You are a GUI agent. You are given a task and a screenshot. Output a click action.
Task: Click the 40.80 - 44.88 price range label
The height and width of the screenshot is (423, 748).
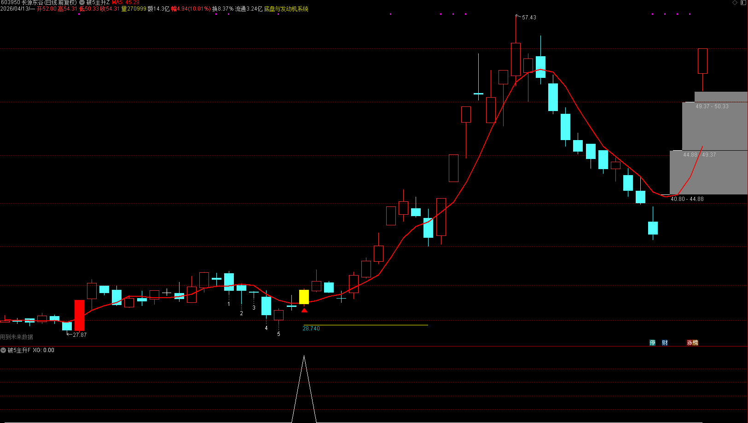(687, 199)
